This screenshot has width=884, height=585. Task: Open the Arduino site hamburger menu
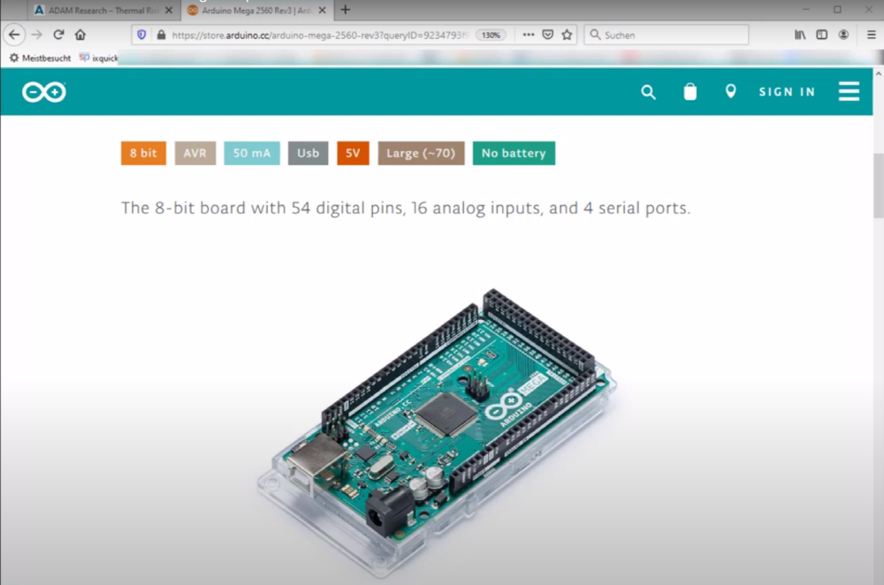point(849,91)
